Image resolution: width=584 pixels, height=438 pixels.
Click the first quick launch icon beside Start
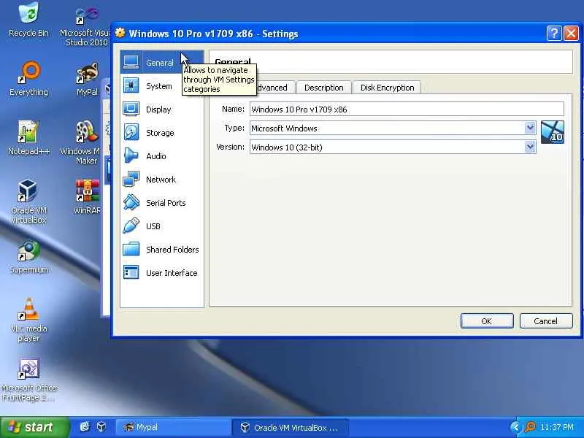[85, 427]
